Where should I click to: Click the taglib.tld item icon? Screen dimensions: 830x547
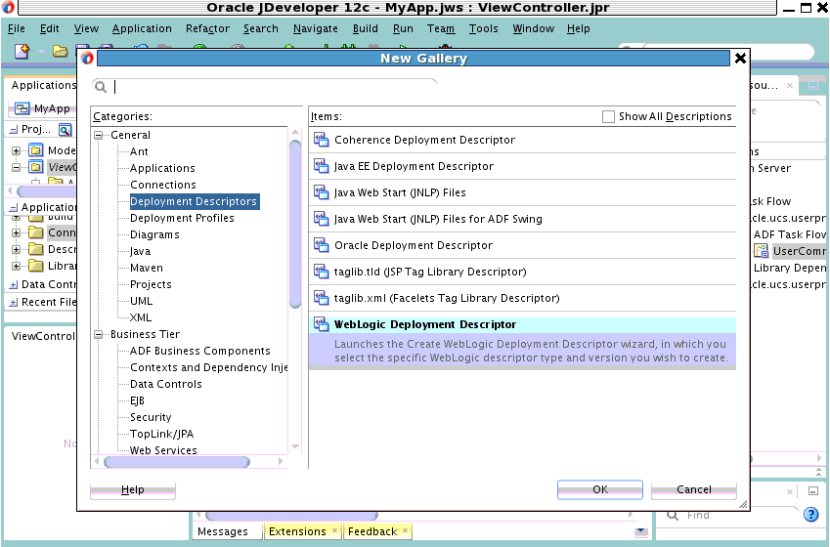tap(322, 272)
